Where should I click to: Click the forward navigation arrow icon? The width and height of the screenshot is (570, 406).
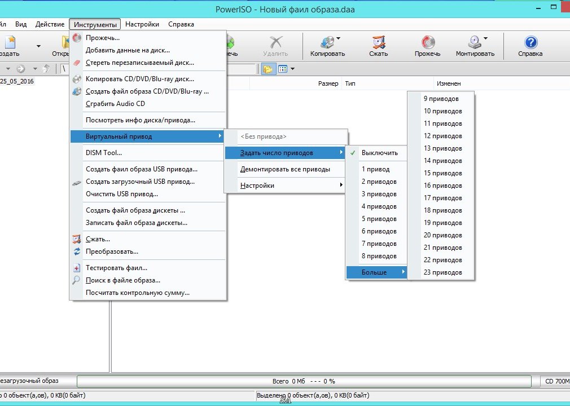pyautogui.click(x=21, y=68)
